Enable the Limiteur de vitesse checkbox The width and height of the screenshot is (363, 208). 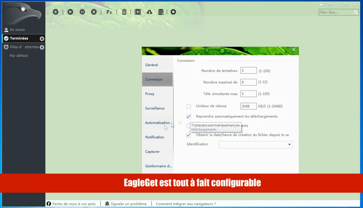[x=189, y=106]
